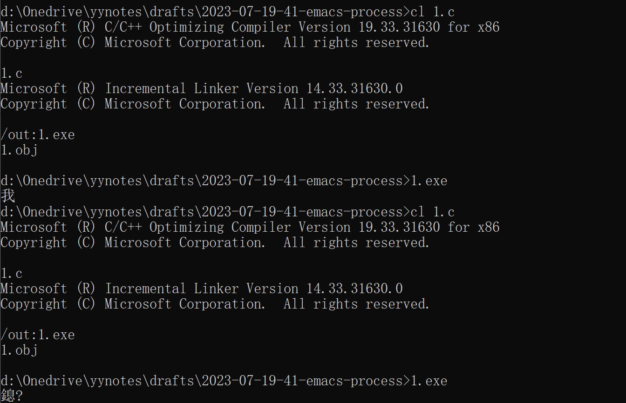Image resolution: width=626 pixels, height=403 pixels.
Task: Click the second "1.obj" output line
Action: click(x=19, y=350)
